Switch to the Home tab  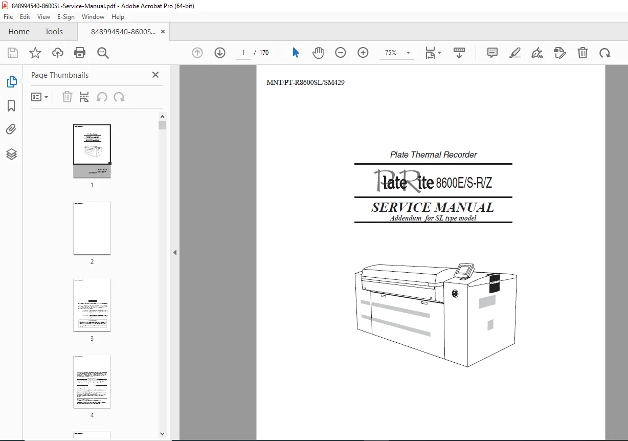click(19, 32)
